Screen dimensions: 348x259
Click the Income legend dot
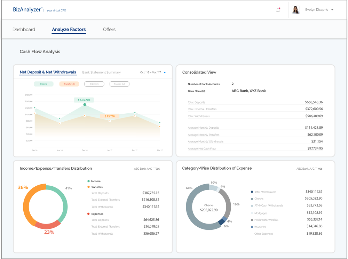point(89,181)
